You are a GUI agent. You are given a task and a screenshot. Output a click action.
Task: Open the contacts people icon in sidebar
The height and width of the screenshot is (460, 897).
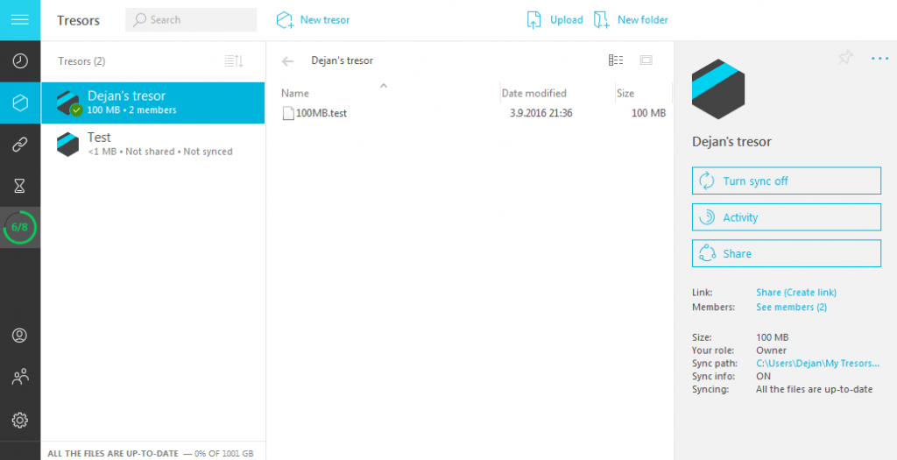(20, 377)
